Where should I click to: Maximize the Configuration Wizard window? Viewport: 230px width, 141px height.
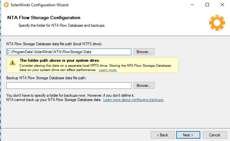pyautogui.click(x=207, y=5)
